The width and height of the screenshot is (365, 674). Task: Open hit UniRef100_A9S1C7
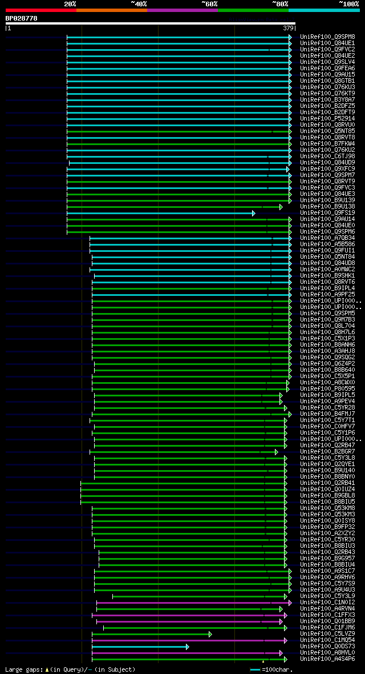click(x=327, y=571)
